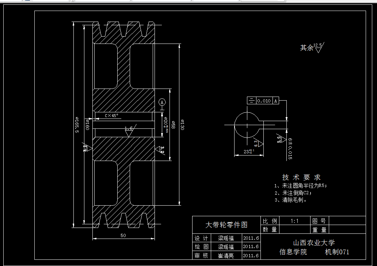Image resolution: width=377 pixels, height=266 pixels.
Task: Select the '技术要求' heading text
Action: coord(301,177)
